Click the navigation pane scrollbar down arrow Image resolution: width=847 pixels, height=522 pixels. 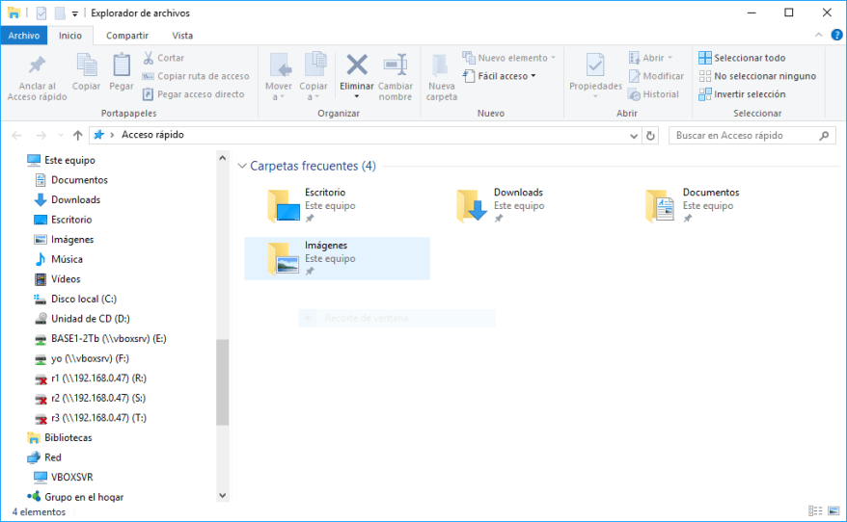coord(223,496)
